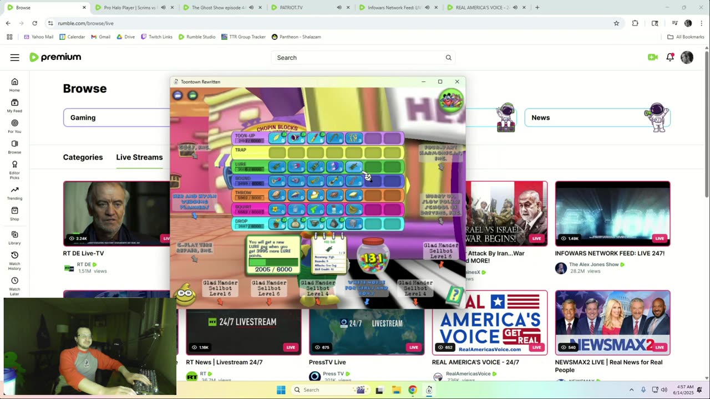710x399 pixels.
Task: Select the Squirting Flower gag
Action: pos(277,210)
